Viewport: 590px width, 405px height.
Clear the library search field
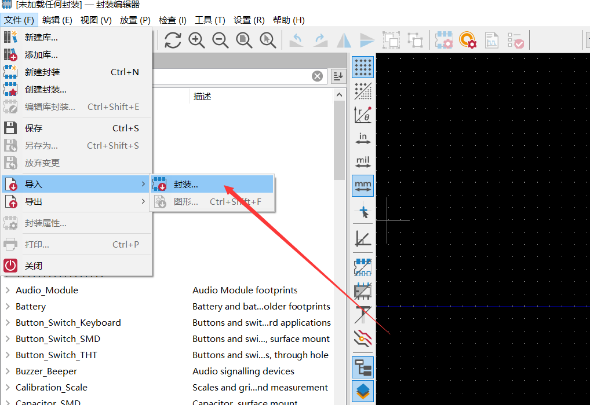(318, 76)
